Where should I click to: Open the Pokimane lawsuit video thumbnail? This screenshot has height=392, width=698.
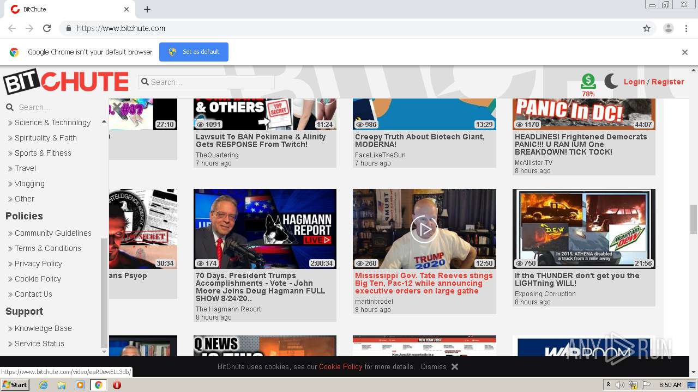(x=265, y=114)
